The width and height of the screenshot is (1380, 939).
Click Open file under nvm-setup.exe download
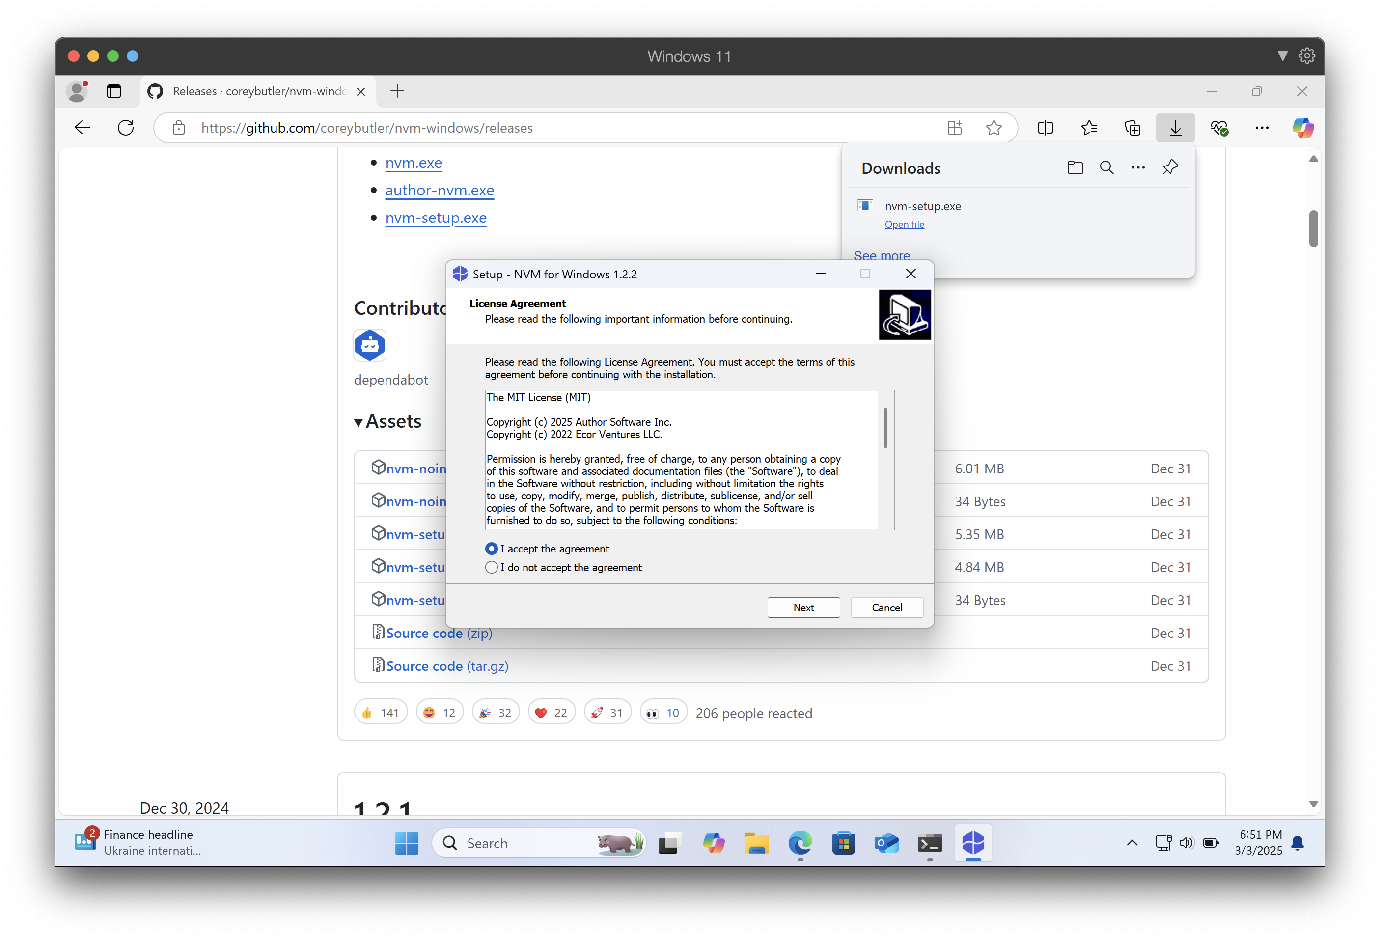tap(904, 224)
